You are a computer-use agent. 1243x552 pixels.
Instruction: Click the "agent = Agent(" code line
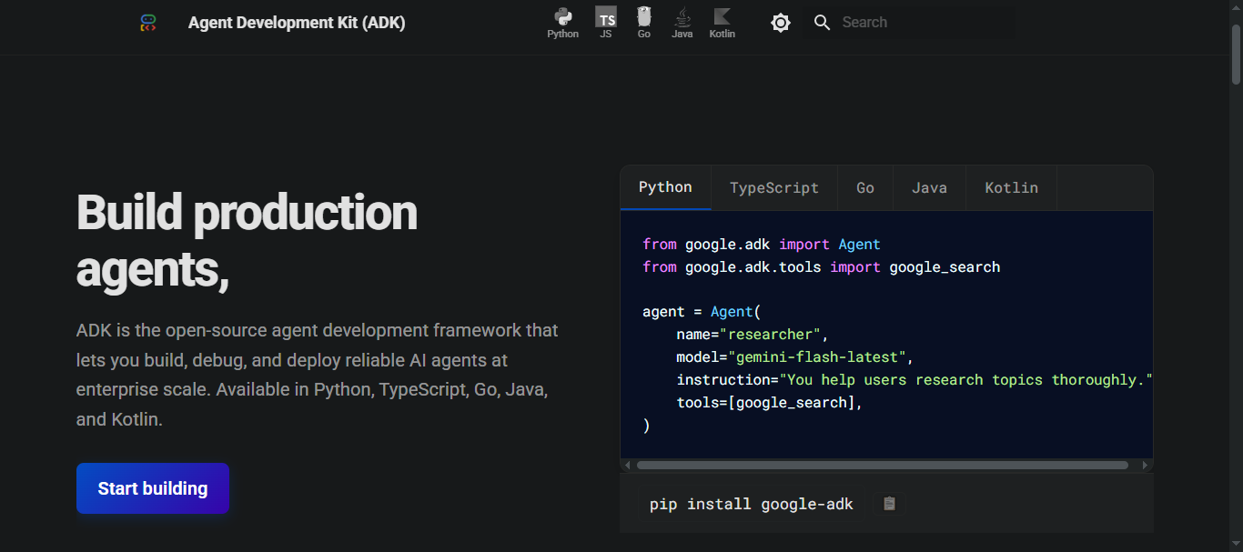click(702, 312)
